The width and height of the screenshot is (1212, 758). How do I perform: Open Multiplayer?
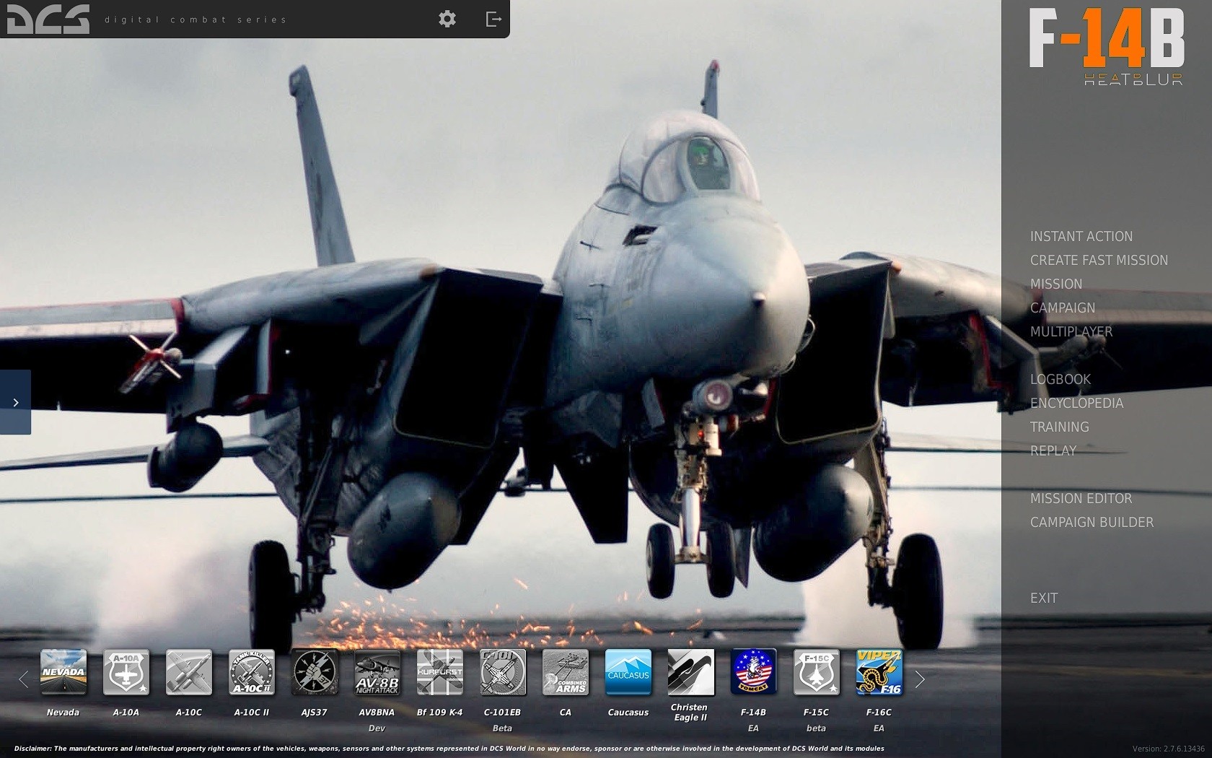pos(1071,332)
